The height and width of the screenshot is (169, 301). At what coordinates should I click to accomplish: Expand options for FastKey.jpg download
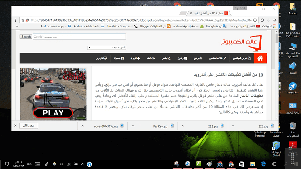(x=133, y=126)
